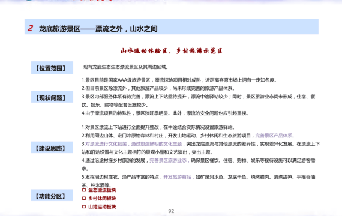The image size is (342, 216).
Task: Click the square bullet beside 生态漂流板块
Action: [x=84, y=190]
